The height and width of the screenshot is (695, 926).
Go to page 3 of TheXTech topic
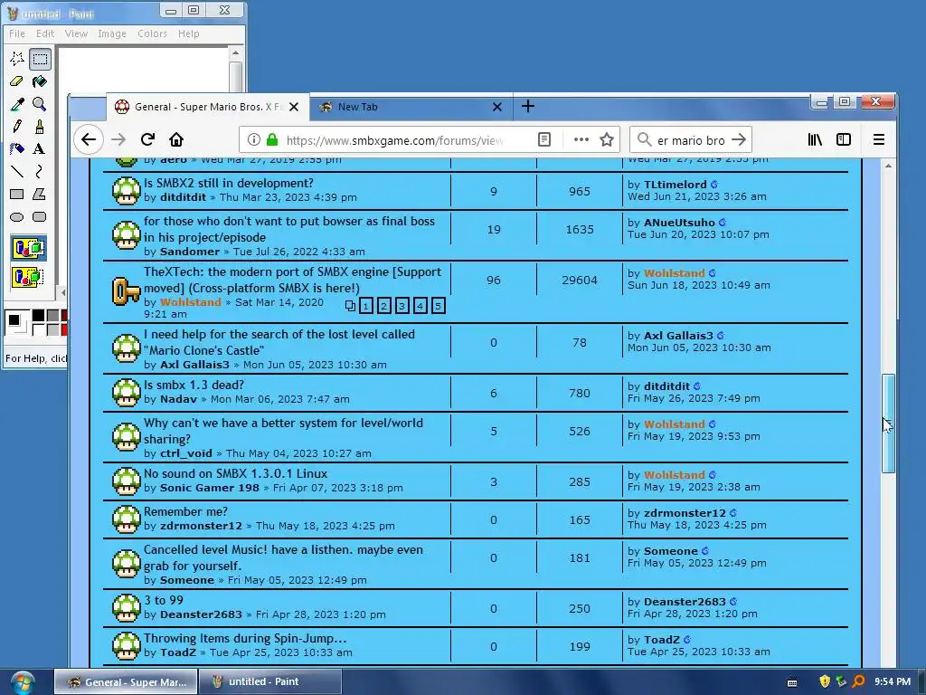coord(402,306)
